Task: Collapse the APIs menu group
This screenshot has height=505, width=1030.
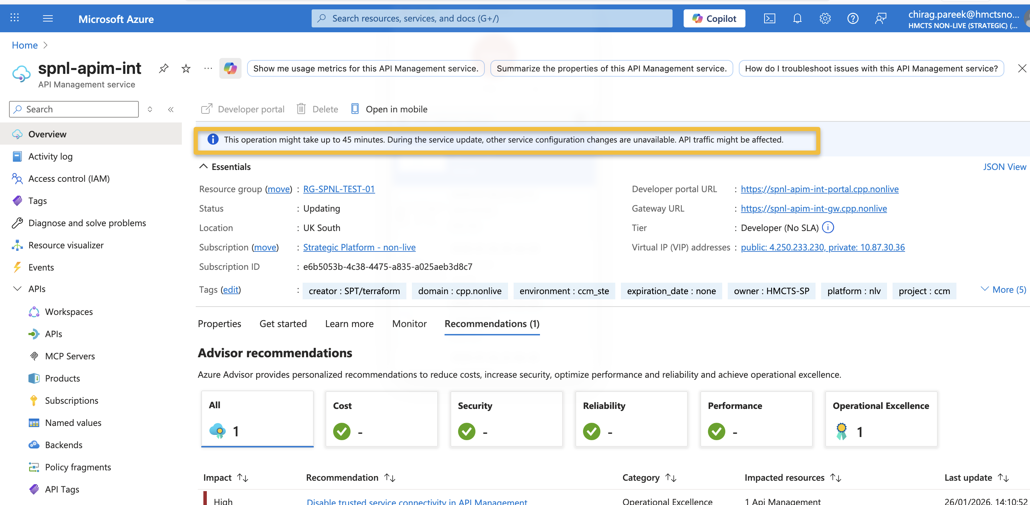Action: click(x=17, y=289)
